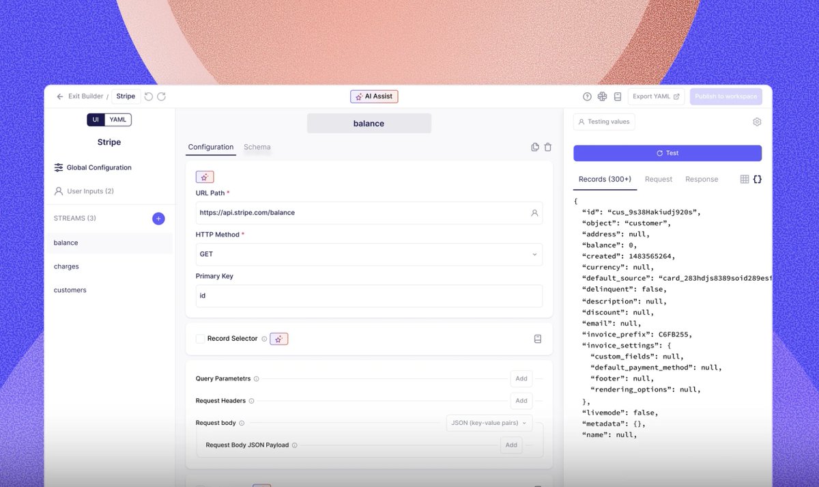The height and width of the screenshot is (487, 819).
Task: Open the JSON (key-value pairs) dropdown
Action: coord(489,423)
